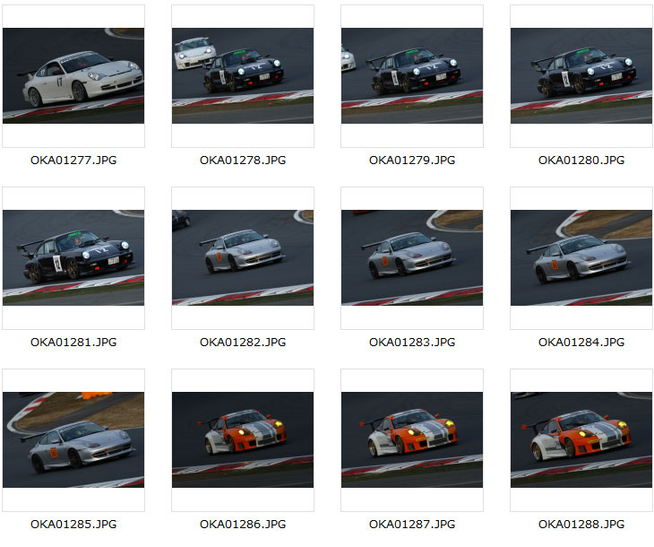The width and height of the screenshot is (654, 547).
Task: Click the OKA01284.JPG filename text
Action: 581,343
